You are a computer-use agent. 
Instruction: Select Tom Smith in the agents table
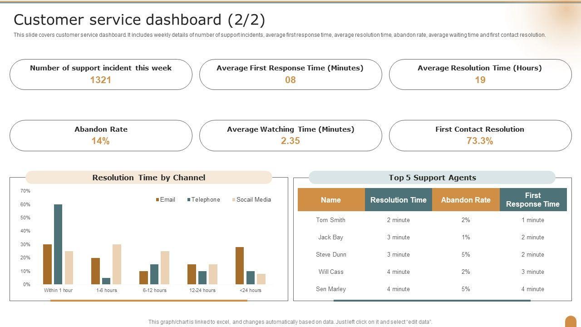(x=331, y=220)
